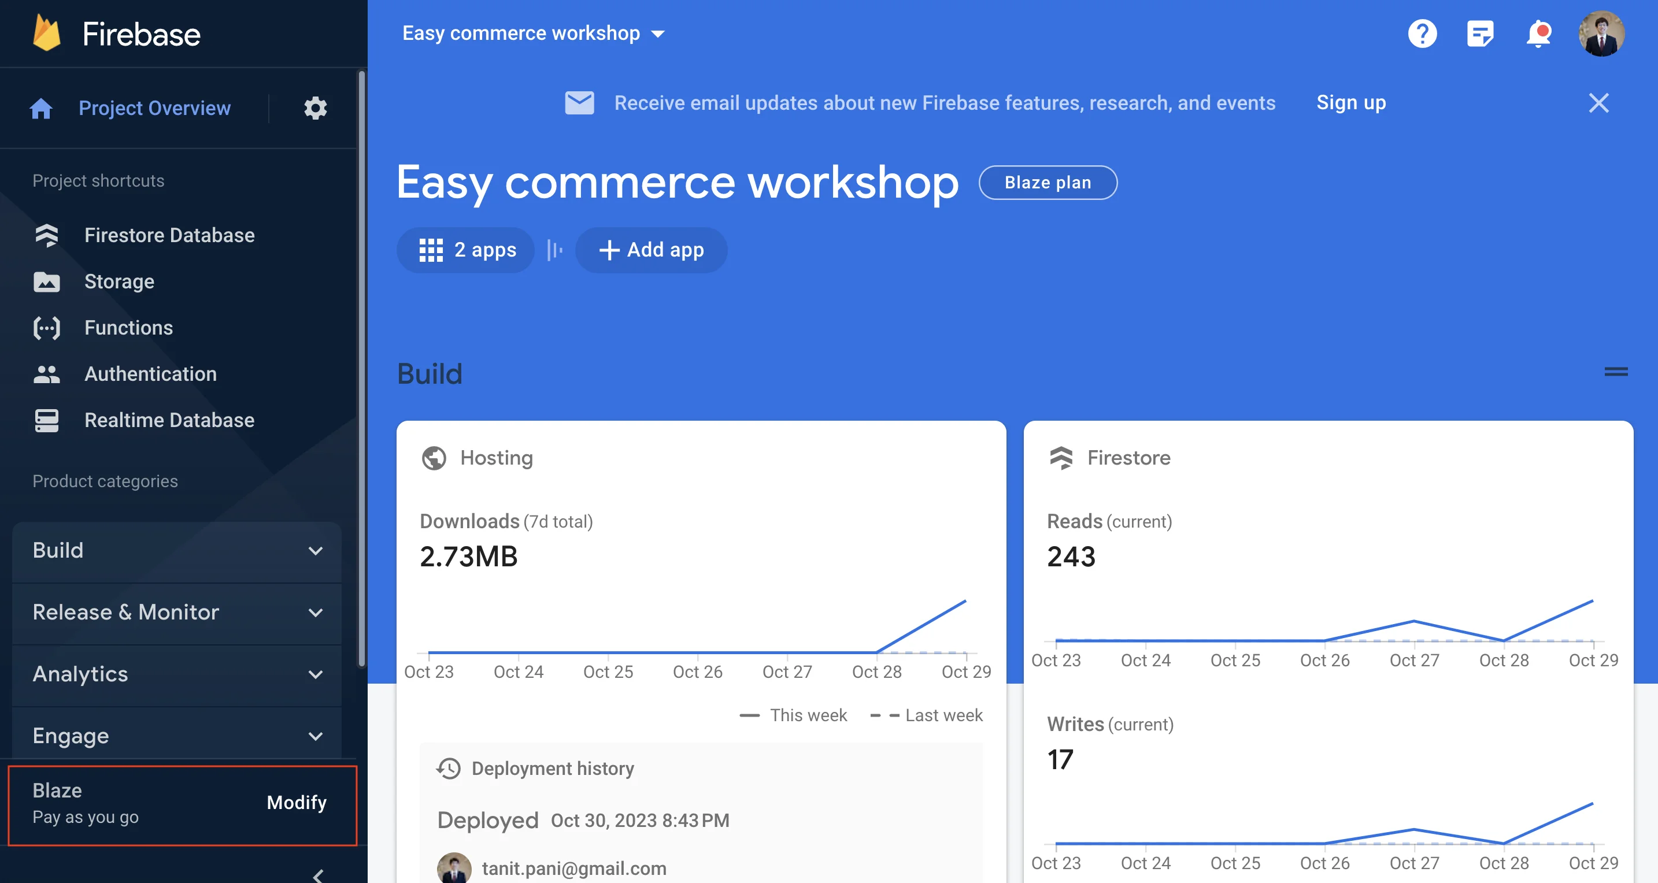This screenshot has width=1658, height=883.
Task: Click the Blaze plan badge
Action: point(1048,183)
